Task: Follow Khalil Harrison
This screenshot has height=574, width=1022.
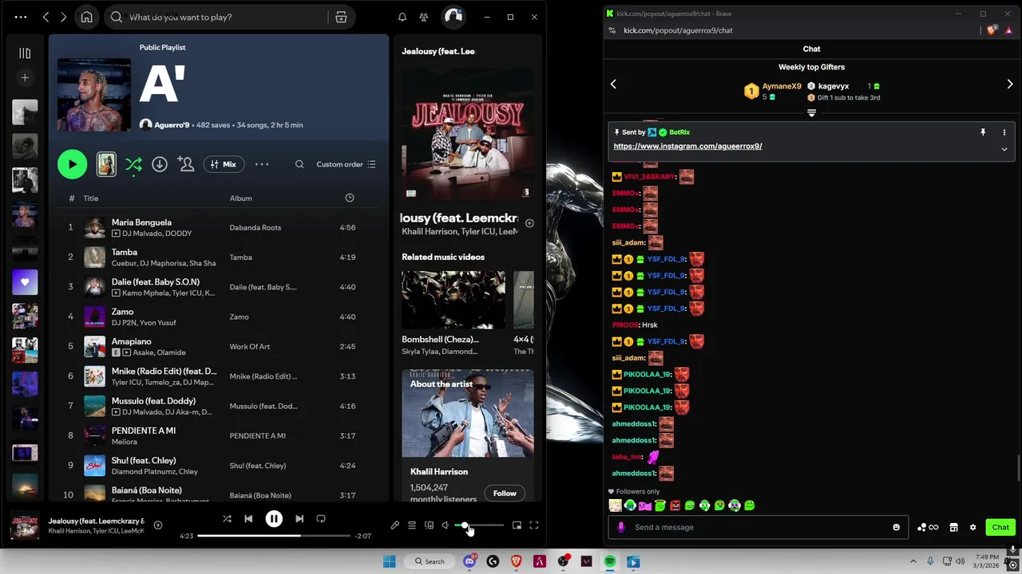Action: 505,493
